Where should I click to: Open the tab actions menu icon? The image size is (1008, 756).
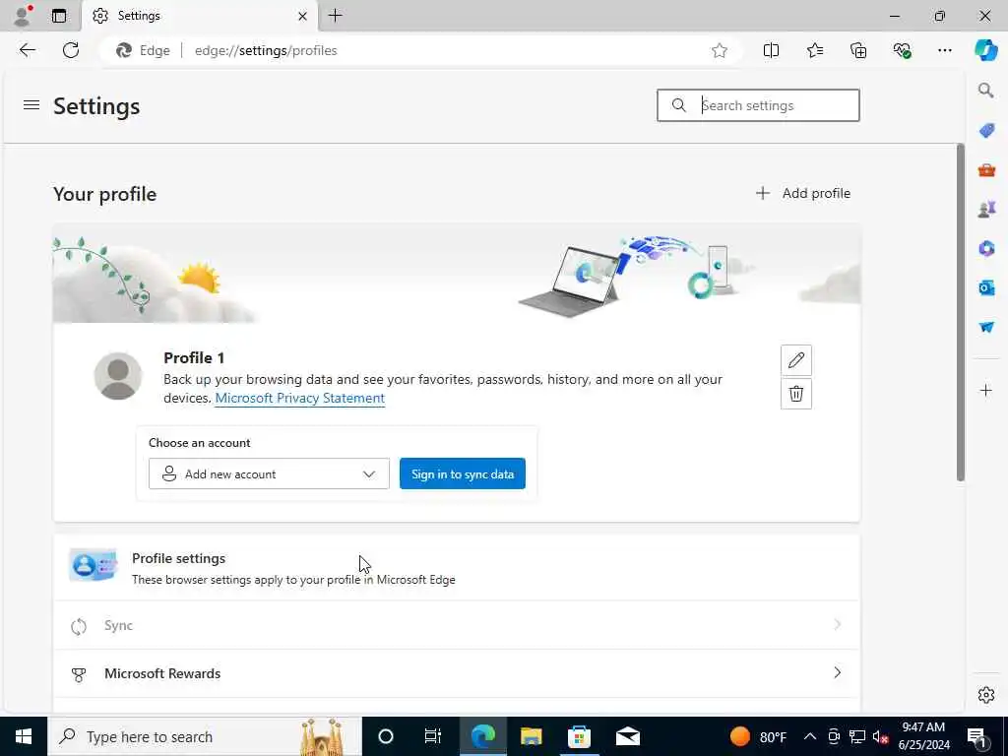(59, 16)
